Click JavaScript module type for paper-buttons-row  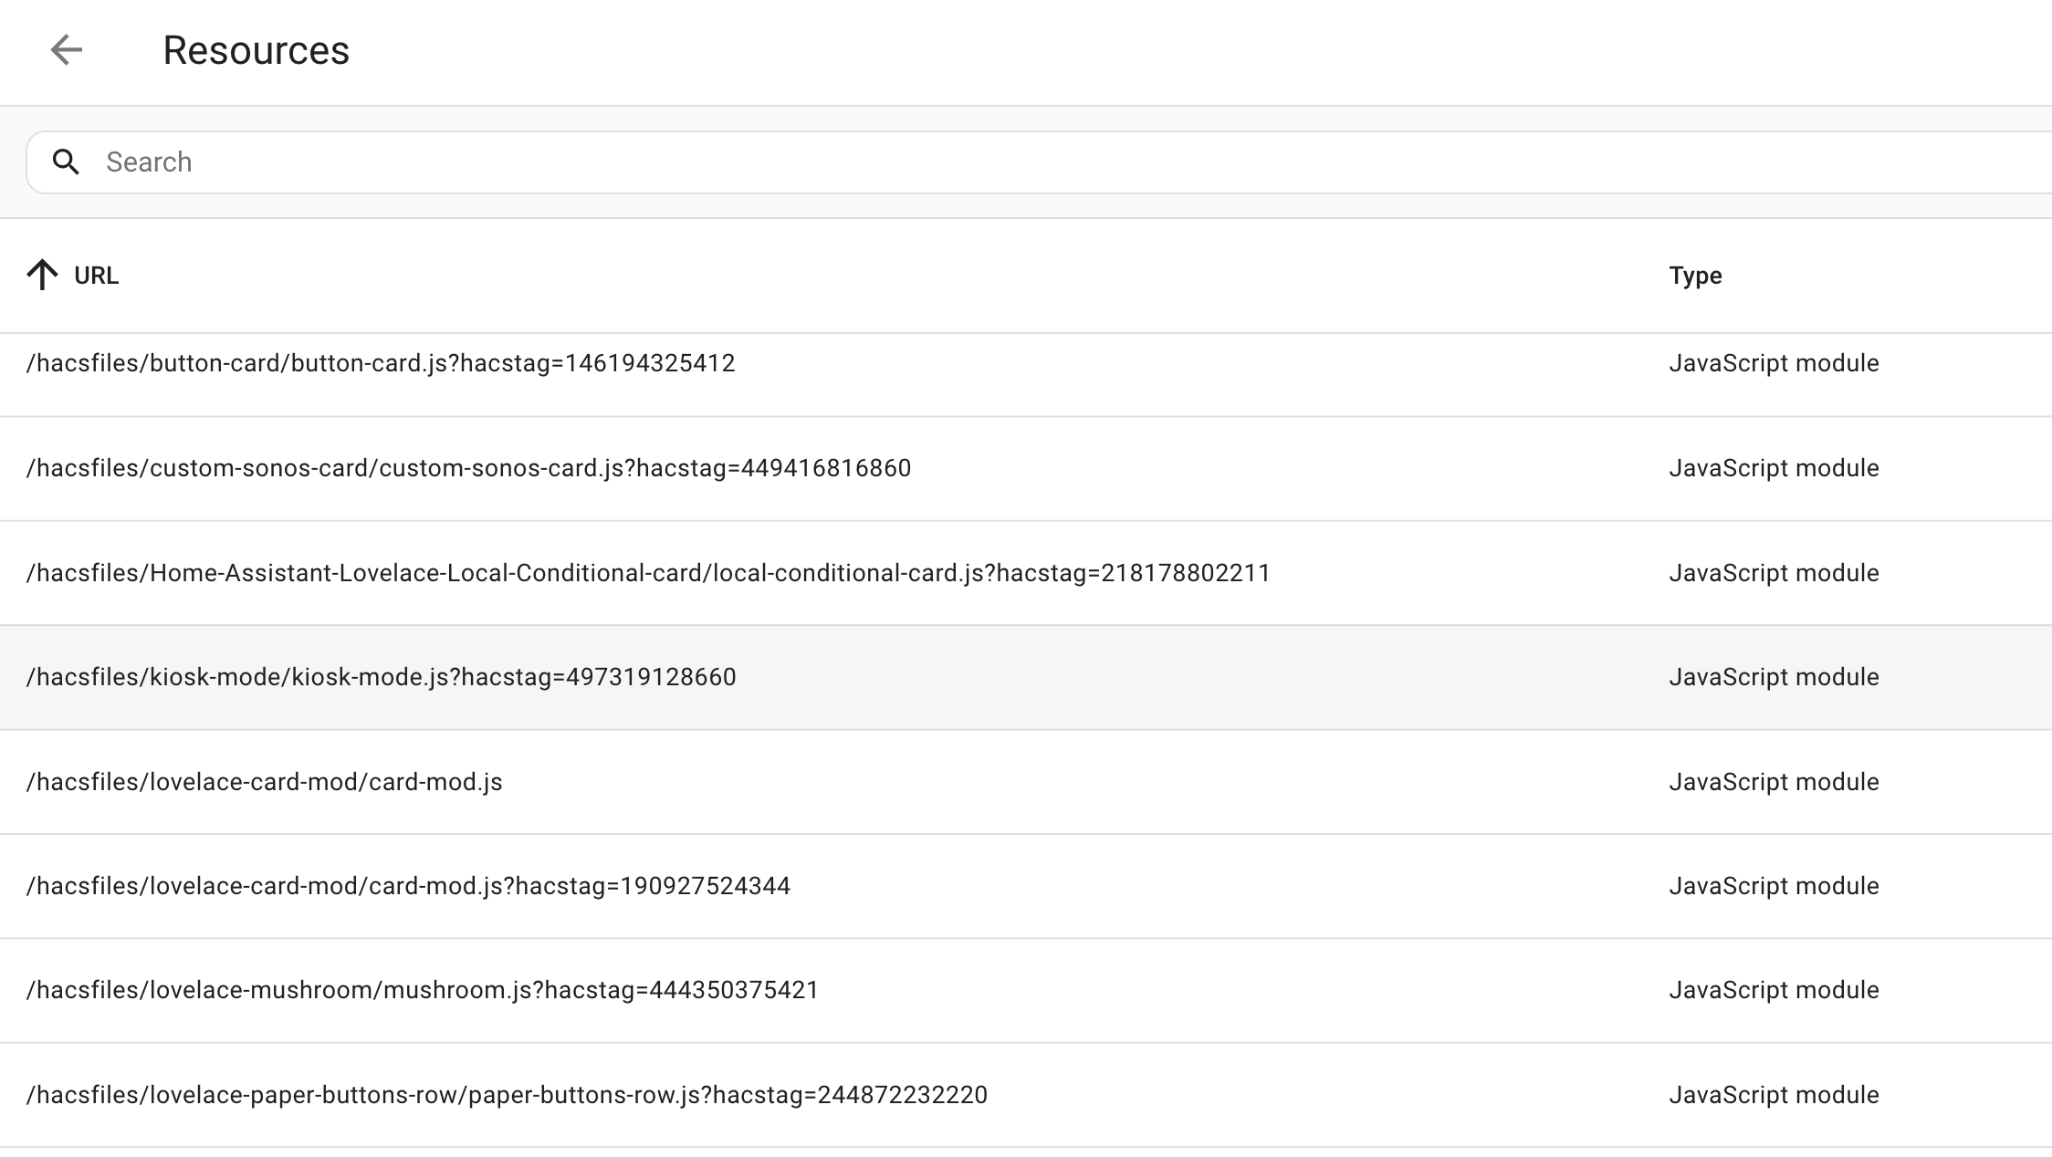click(1774, 1095)
